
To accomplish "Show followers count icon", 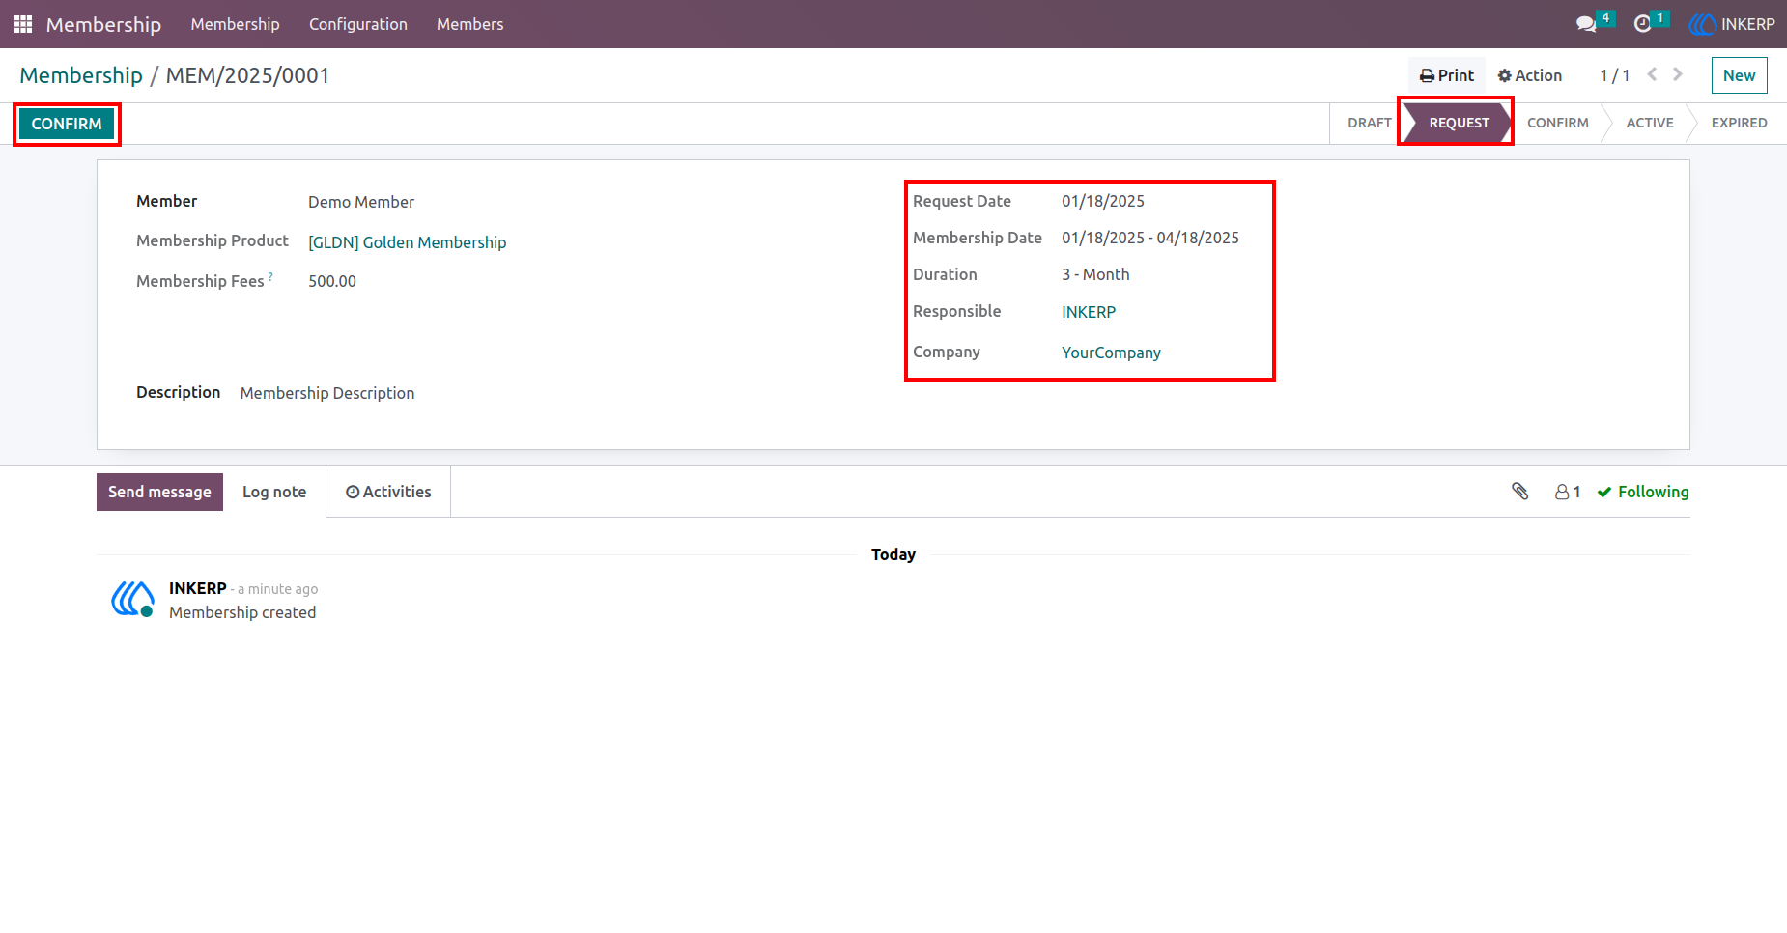I will tap(1568, 492).
